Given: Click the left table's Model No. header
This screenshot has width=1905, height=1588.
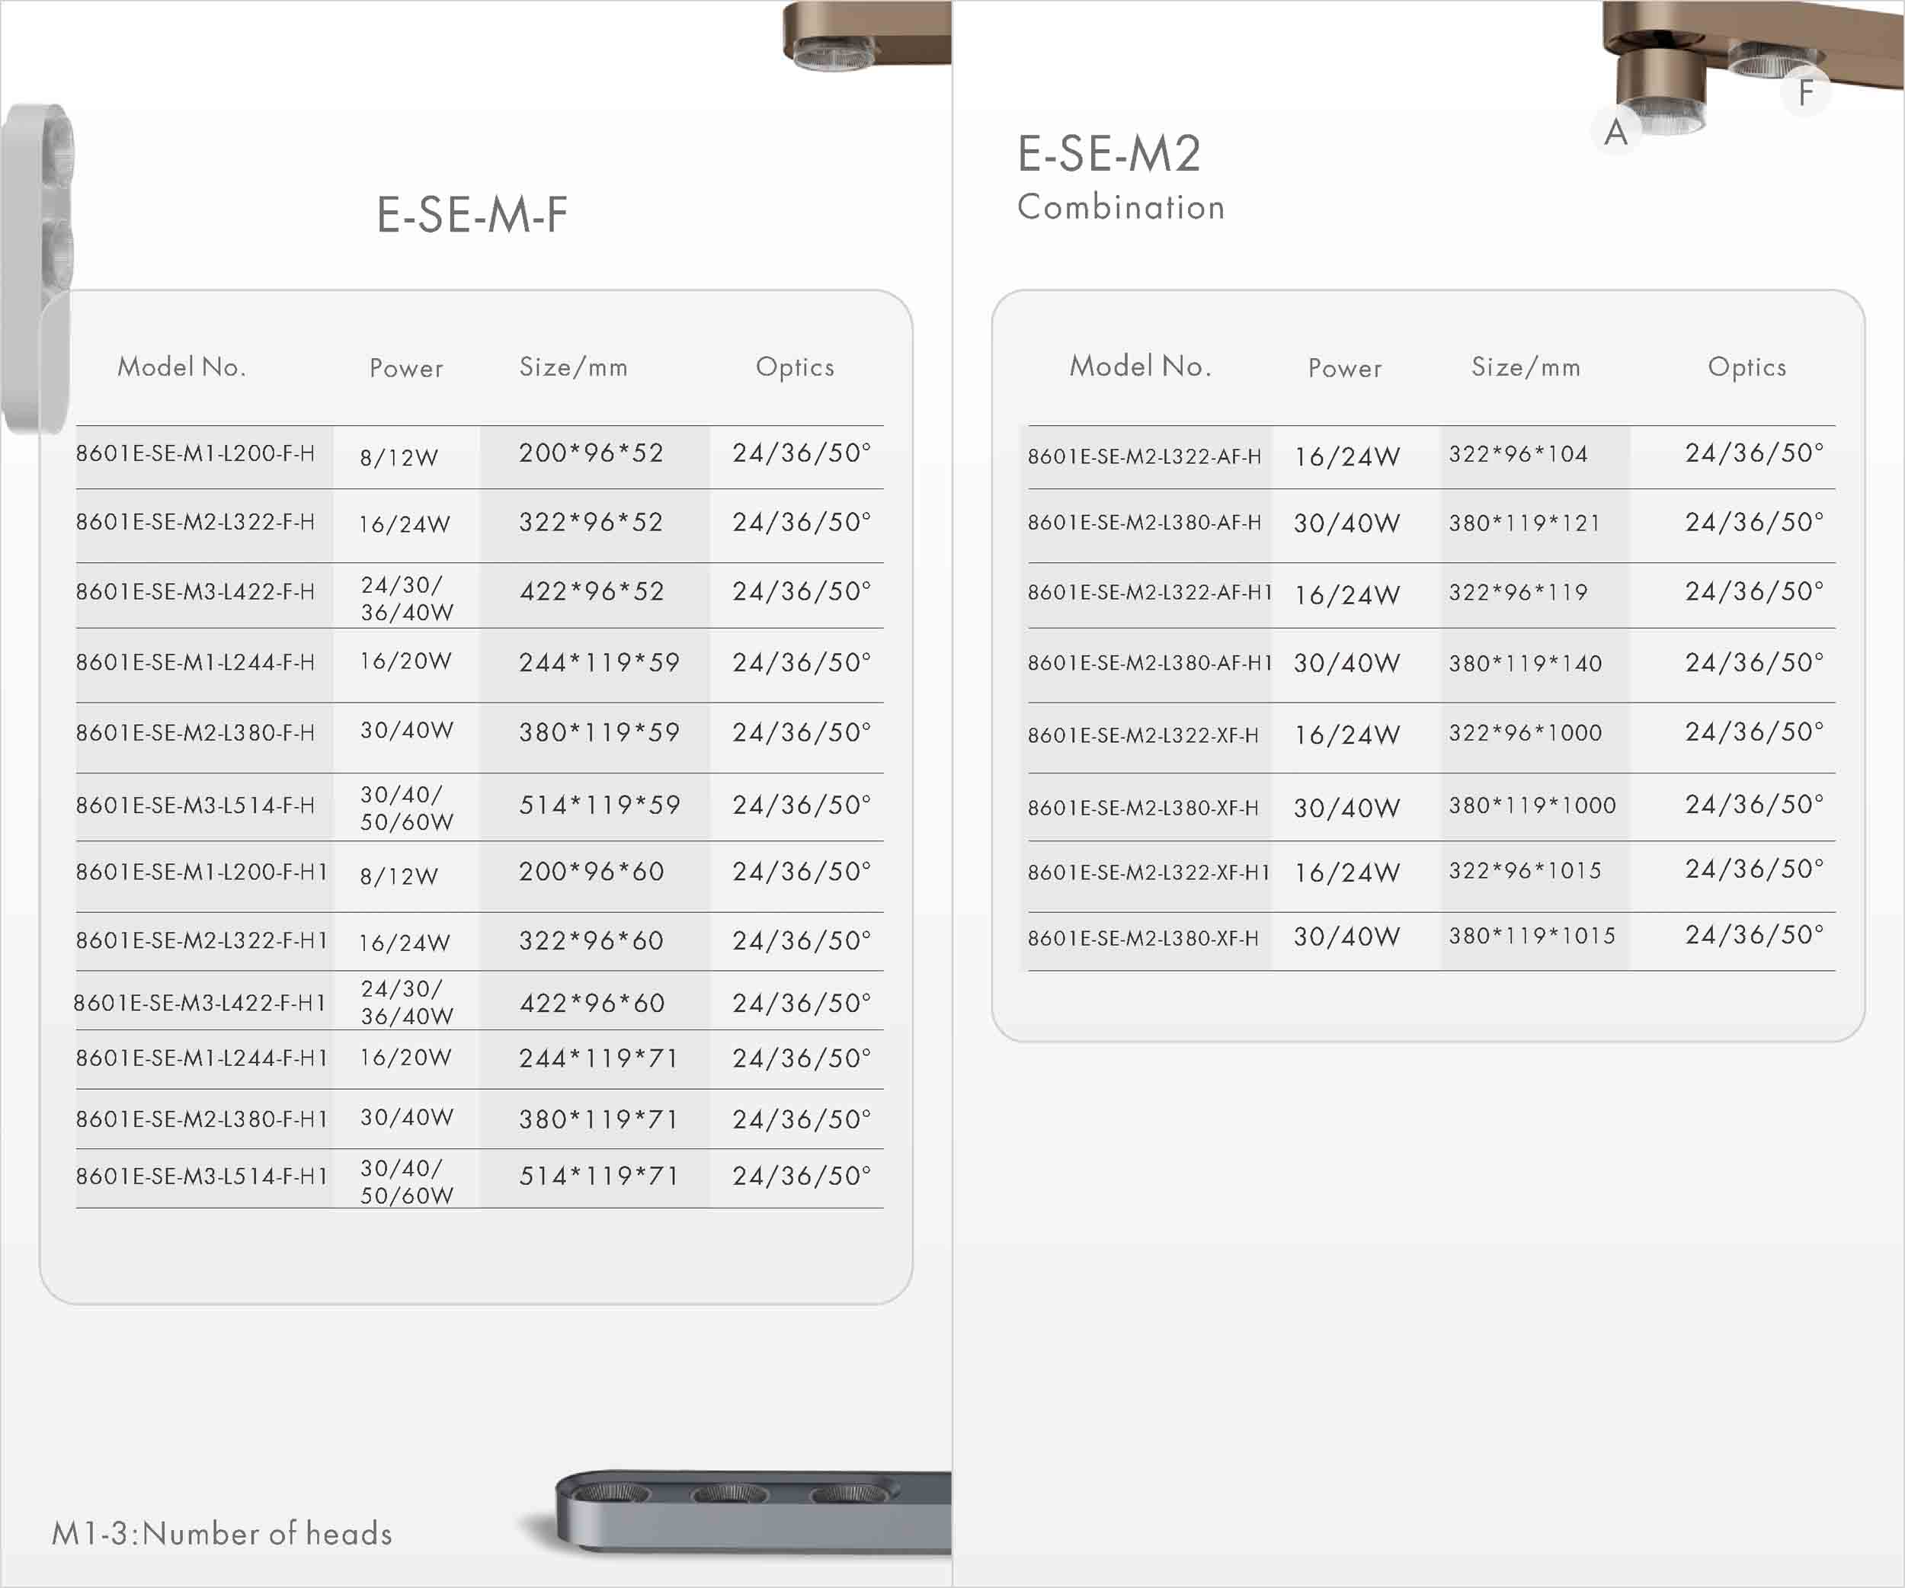Looking at the screenshot, I should click(x=181, y=367).
